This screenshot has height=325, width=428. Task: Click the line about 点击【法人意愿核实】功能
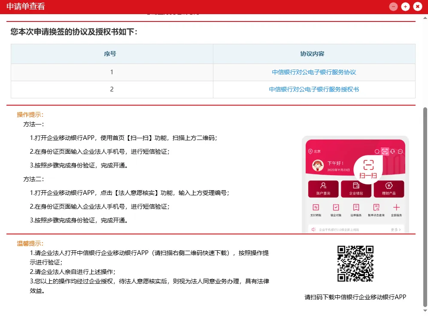(129, 193)
